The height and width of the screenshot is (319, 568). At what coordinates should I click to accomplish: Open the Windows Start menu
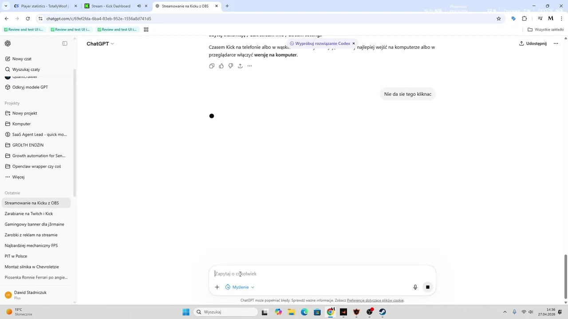[x=186, y=312]
